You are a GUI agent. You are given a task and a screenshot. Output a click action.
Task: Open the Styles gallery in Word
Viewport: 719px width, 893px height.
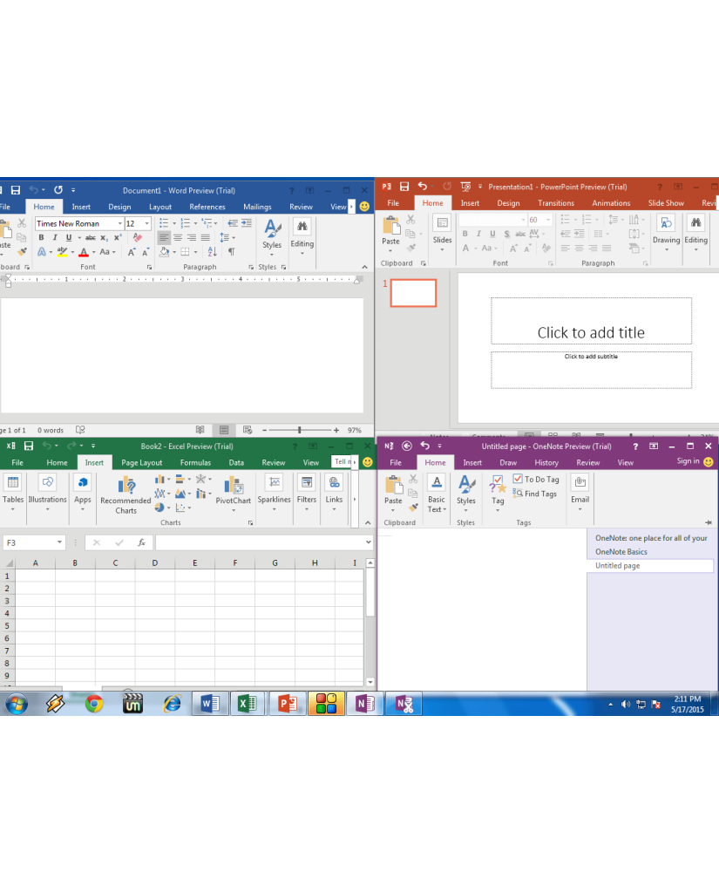click(x=272, y=235)
